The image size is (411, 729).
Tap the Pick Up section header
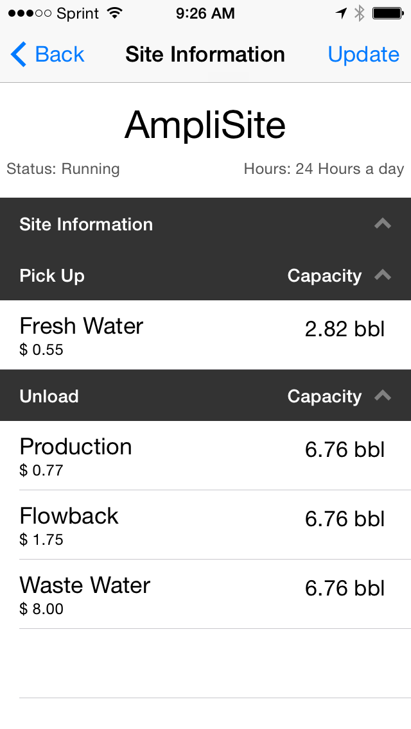(x=52, y=276)
